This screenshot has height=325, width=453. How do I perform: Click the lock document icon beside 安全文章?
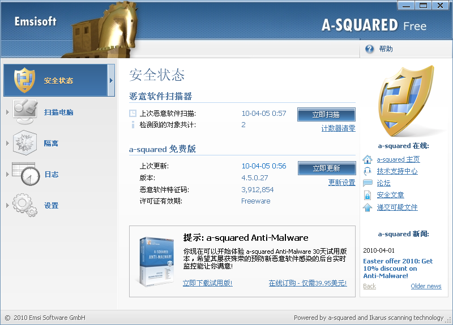pyautogui.click(x=367, y=195)
